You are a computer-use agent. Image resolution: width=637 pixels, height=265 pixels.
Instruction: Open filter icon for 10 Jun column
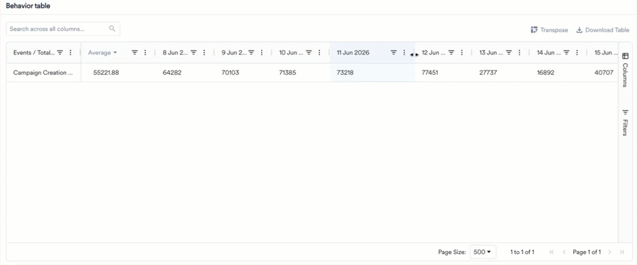point(309,52)
